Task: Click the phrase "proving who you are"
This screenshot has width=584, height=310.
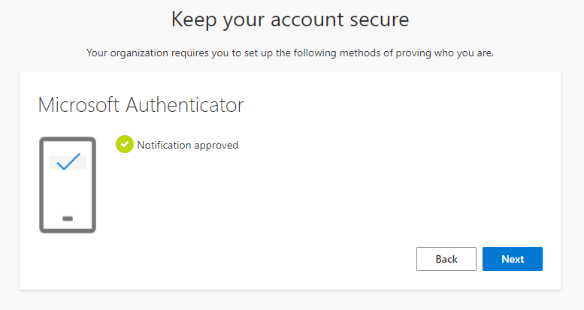Action: pos(444,53)
